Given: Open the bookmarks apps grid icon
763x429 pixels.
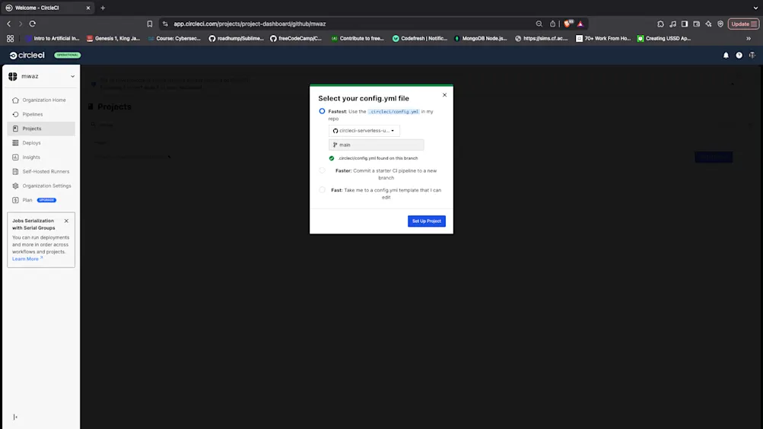Looking at the screenshot, I should pyautogui.click(x=10, y=39).
